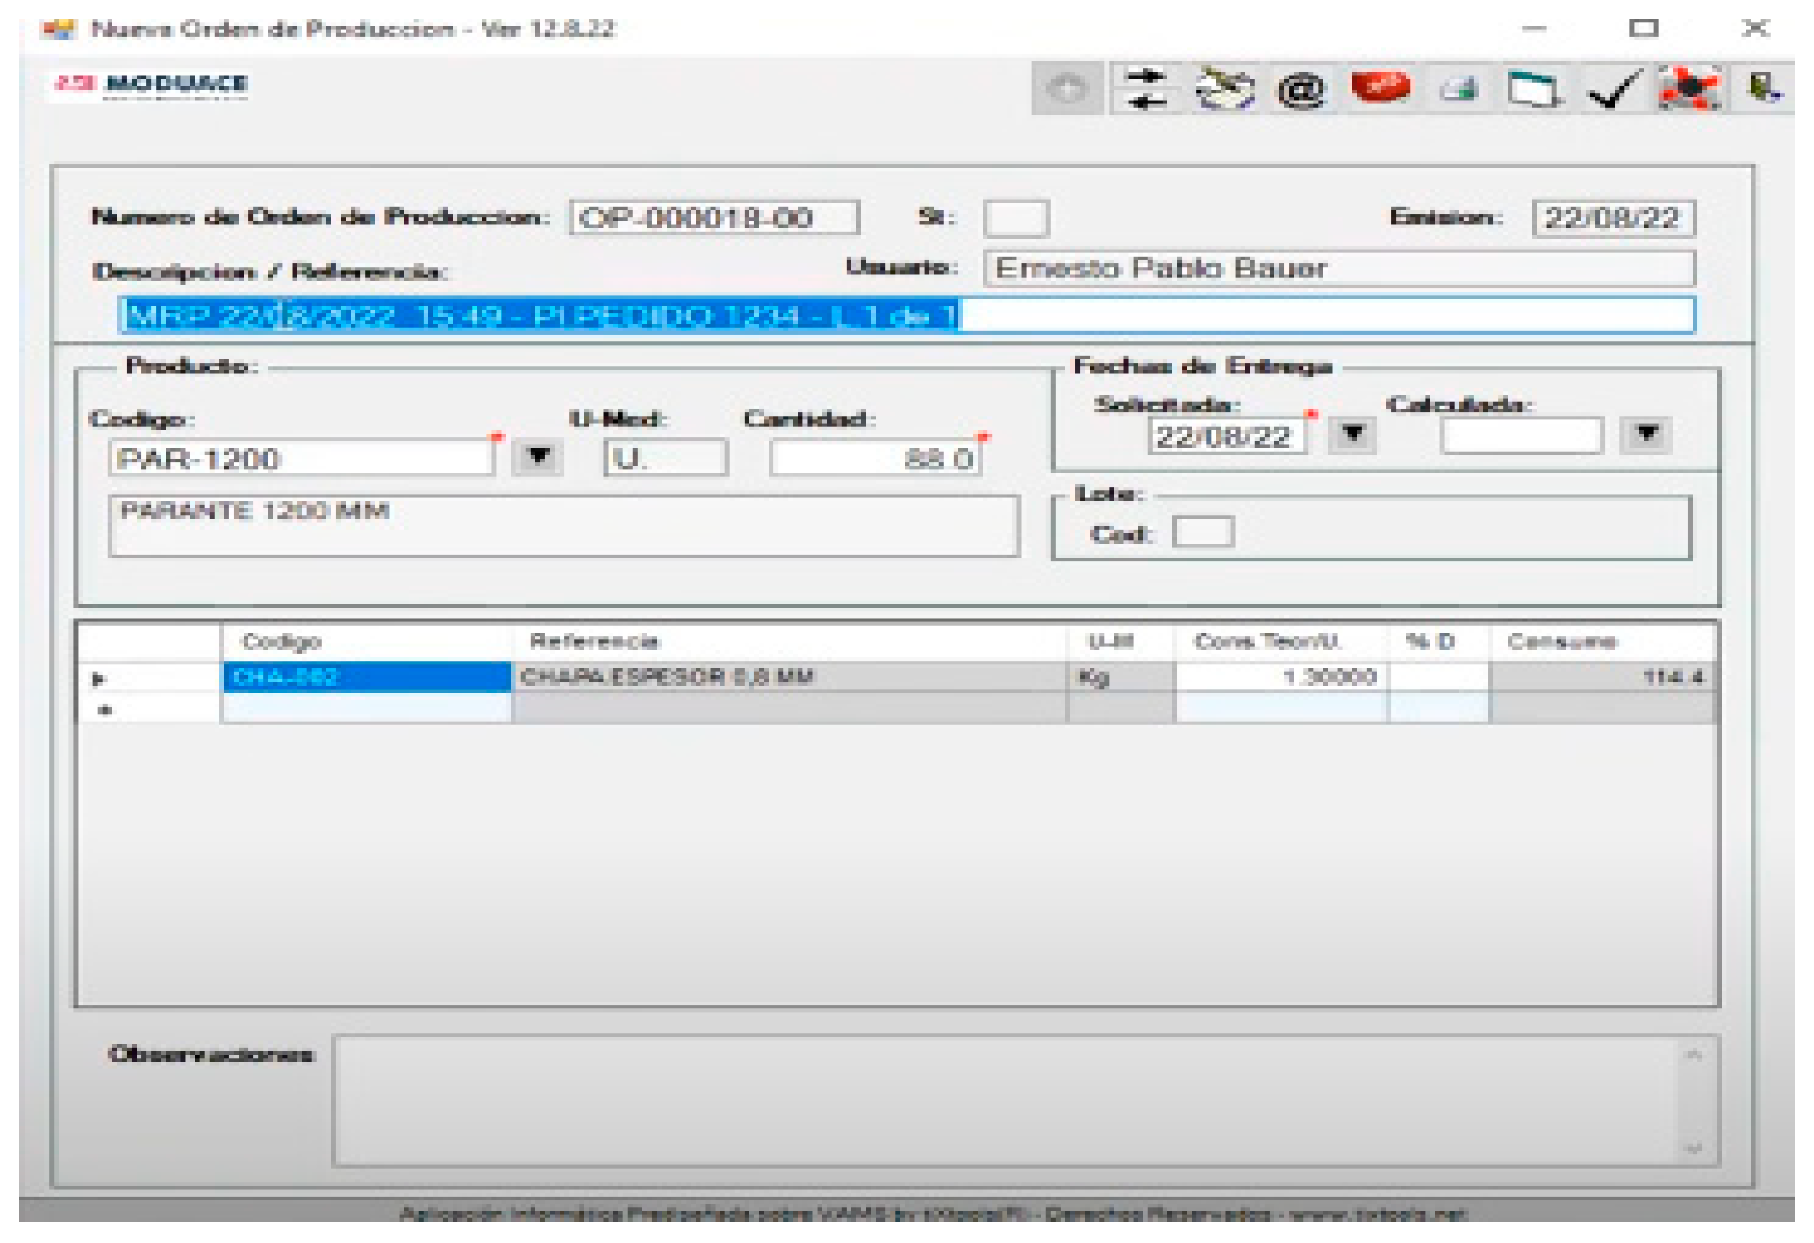This screenshot has width=1814, height=1243.
Task: Click the Solicitada date field 22/08/22
Action: point(1227,435)
